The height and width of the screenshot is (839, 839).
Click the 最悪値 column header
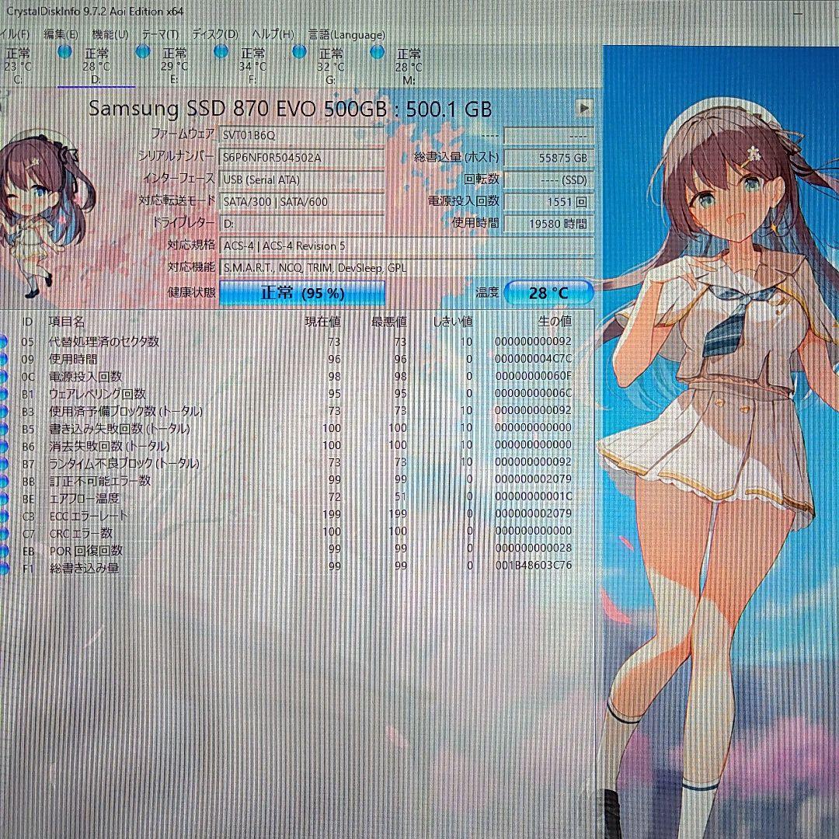pyautogui.click(x=389, y=322)
